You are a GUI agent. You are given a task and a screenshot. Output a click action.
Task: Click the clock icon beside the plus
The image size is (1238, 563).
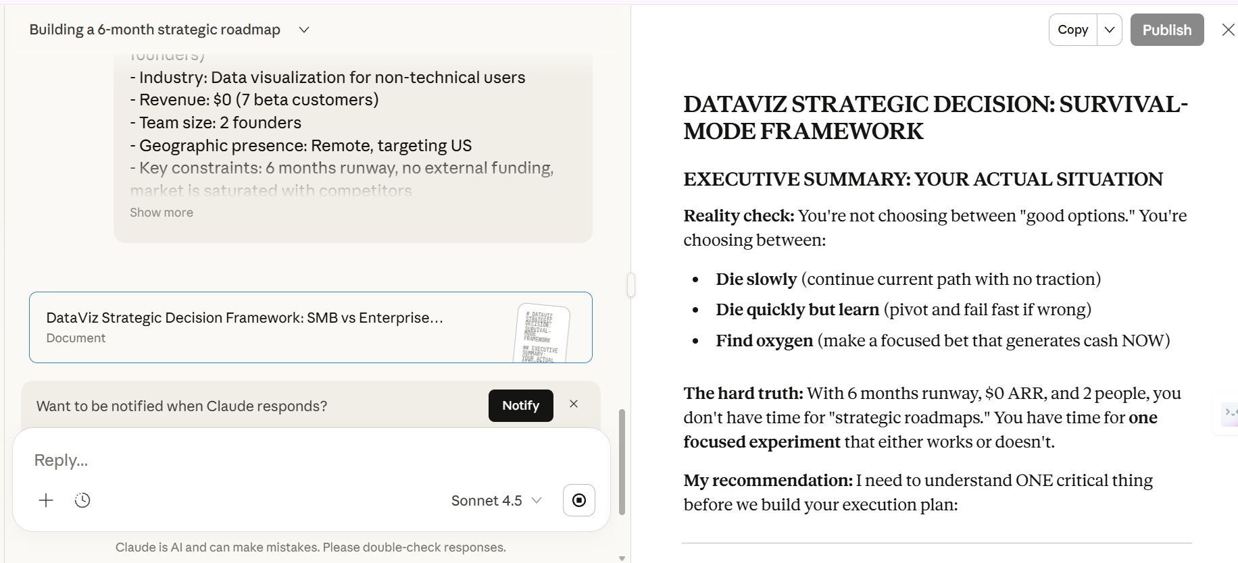tap(82, 500)
